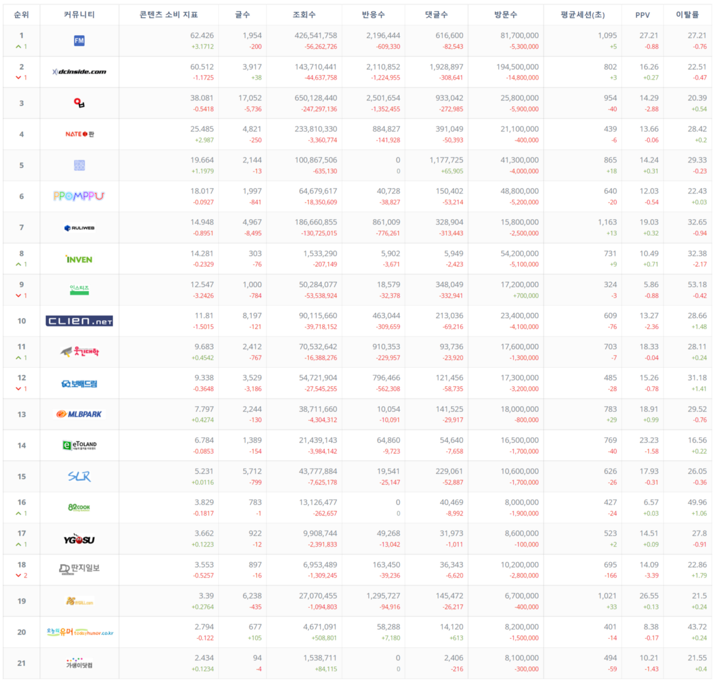
Task: Sort by the 반응수 column header
Action: [373, 14]
